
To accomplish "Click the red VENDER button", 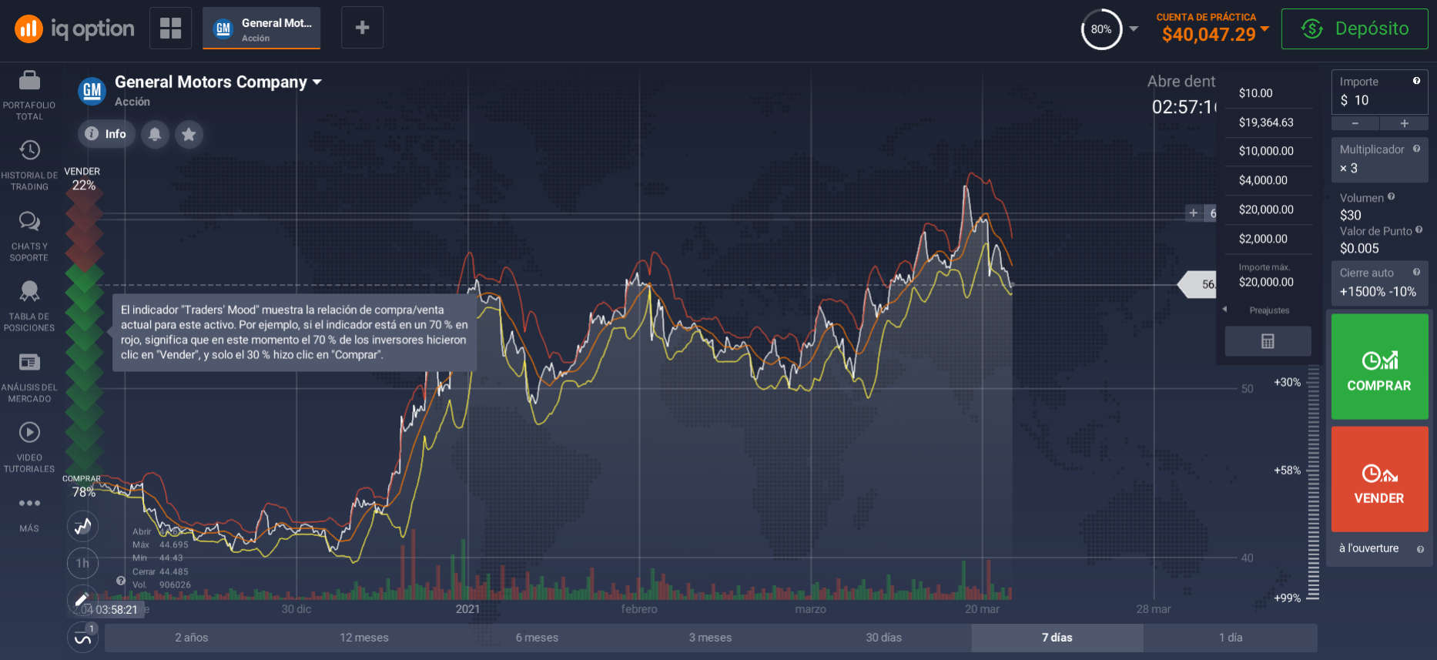I will (1379, 479).
